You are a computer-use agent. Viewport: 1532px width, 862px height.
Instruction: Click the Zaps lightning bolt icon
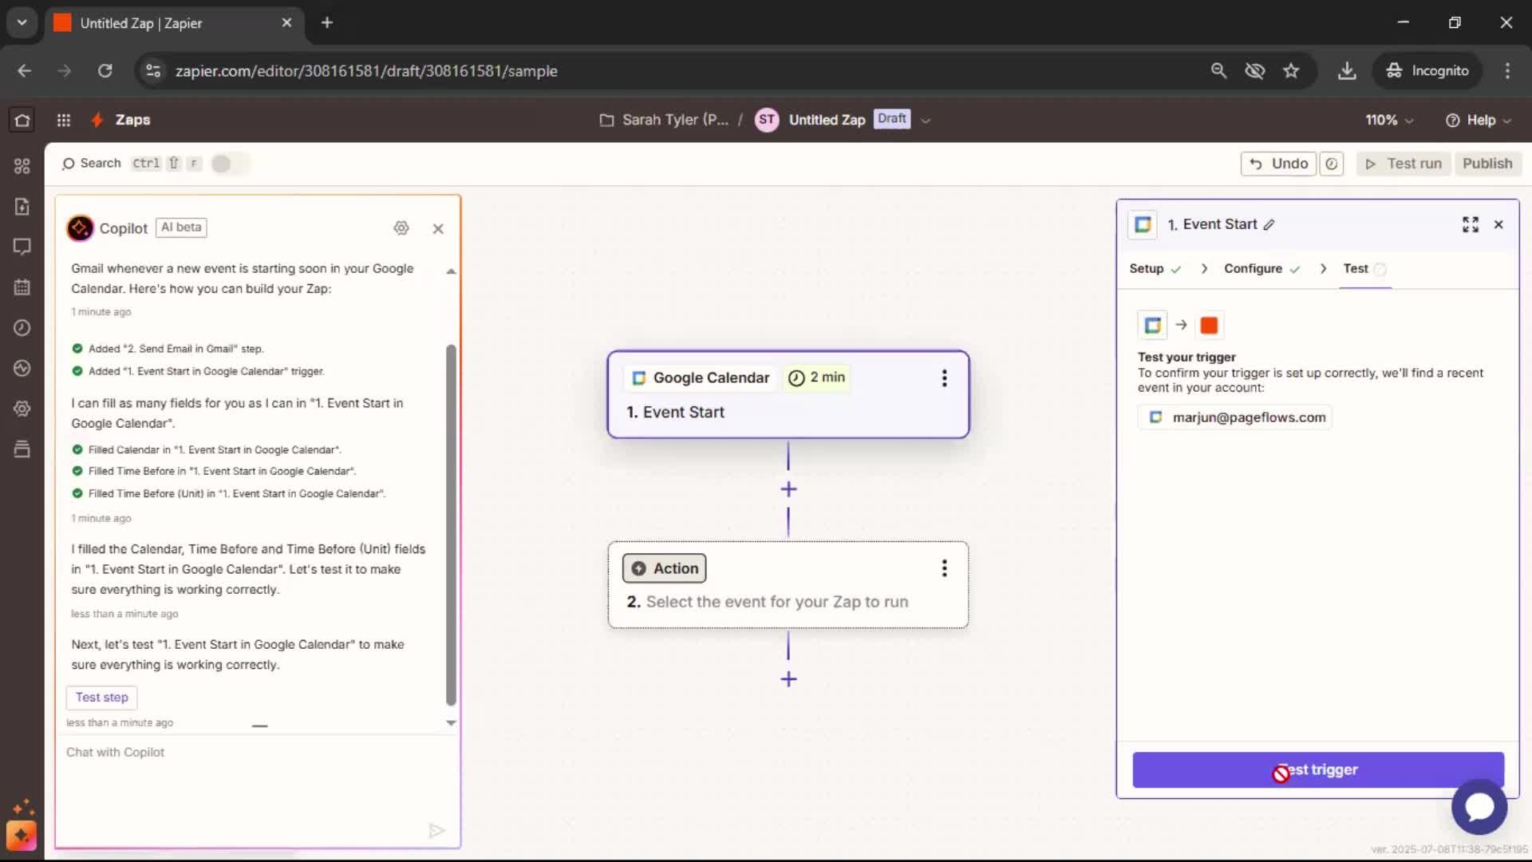pyautogui.click(x=97, y=120)
